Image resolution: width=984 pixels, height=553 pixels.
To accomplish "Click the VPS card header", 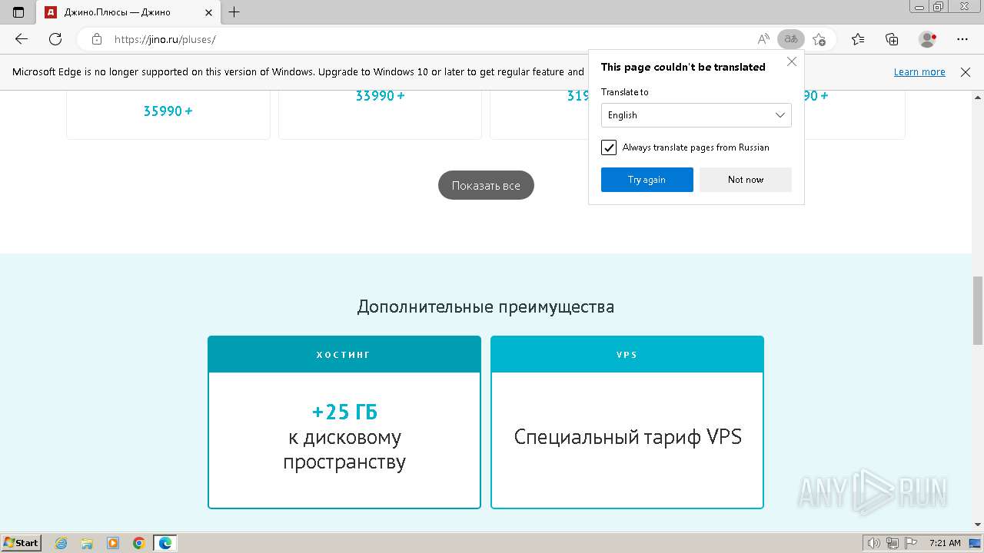I will pyautogui.click(x=627, y=355).
